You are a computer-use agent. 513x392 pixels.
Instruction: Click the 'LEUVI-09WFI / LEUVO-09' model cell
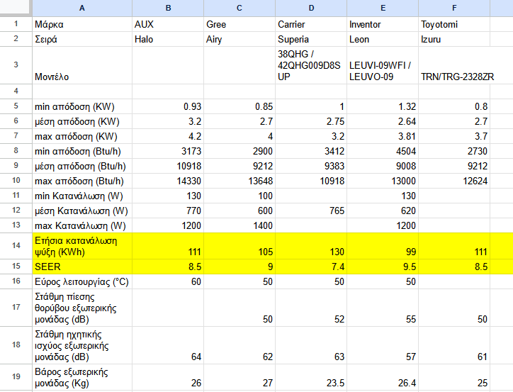tap(383, 65)
